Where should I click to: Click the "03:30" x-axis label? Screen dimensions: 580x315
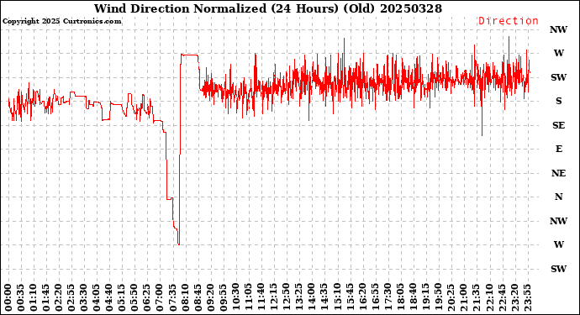coord(84,297)
